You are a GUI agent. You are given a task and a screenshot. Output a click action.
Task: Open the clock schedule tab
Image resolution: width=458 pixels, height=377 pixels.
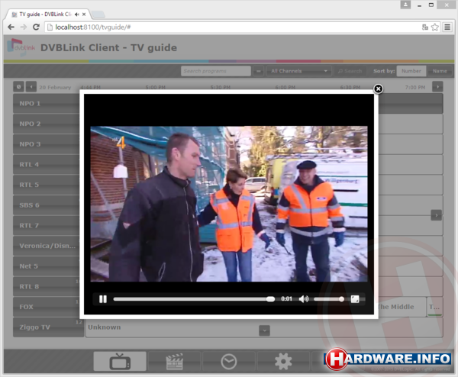pos(229,362)
